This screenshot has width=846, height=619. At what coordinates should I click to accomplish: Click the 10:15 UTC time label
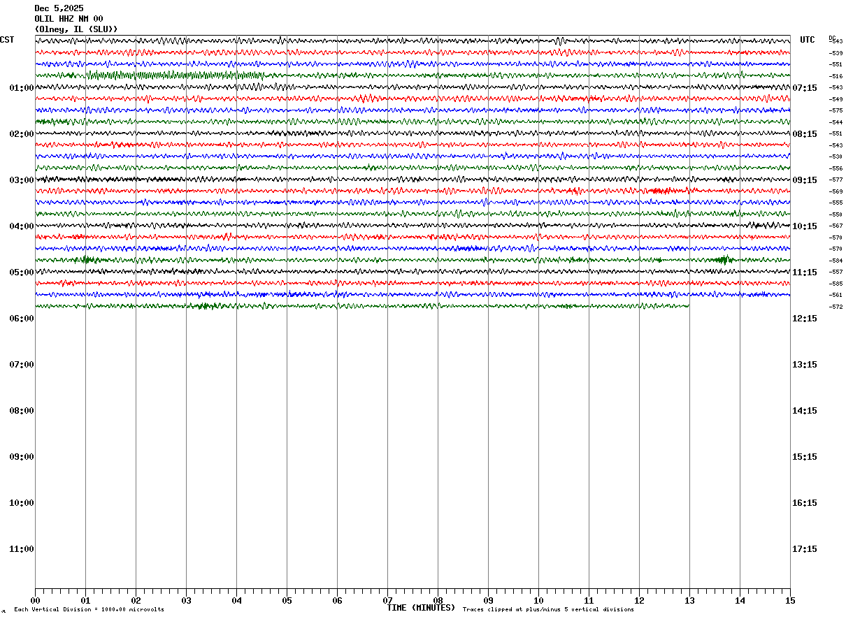pyautogui.click(x=805, y=226)
